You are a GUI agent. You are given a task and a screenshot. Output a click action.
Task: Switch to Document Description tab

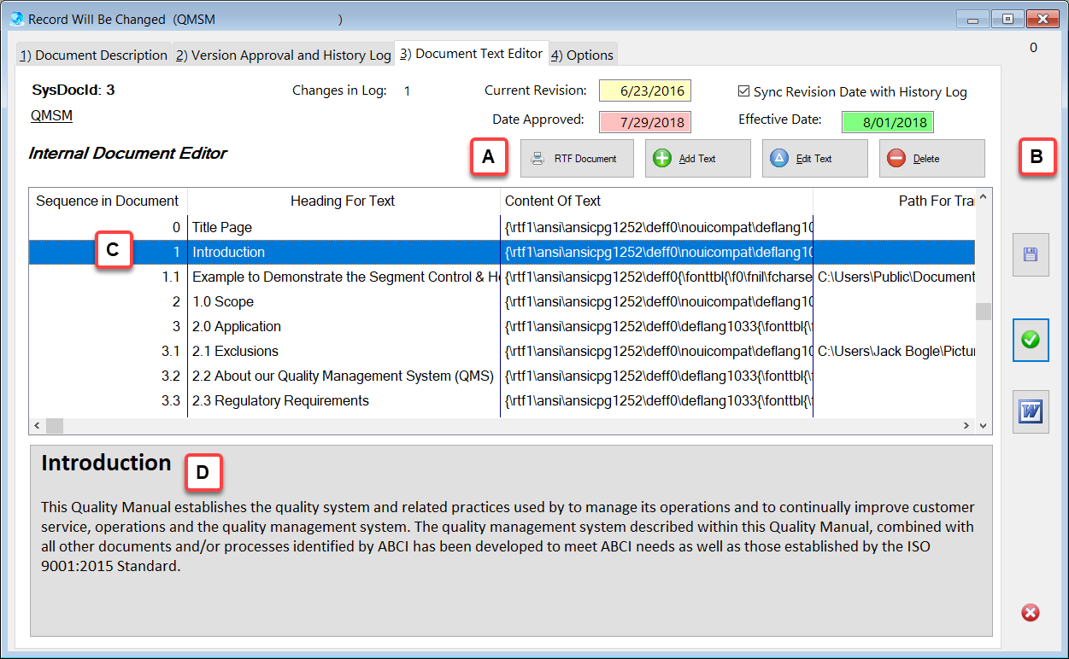[93, 55]
